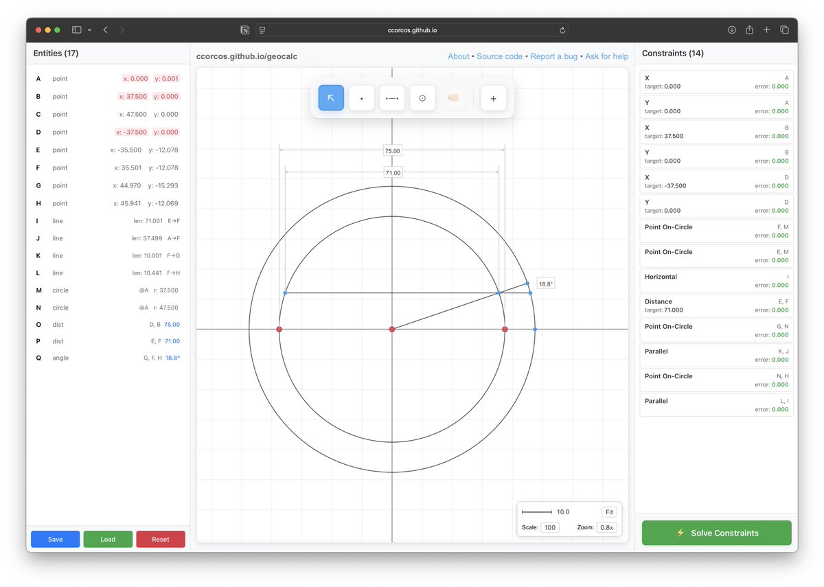This screenshot has width=824, height=587.
Task: Click the 75.00 dimension label on canvas
Action: click(x=392, y=150)
